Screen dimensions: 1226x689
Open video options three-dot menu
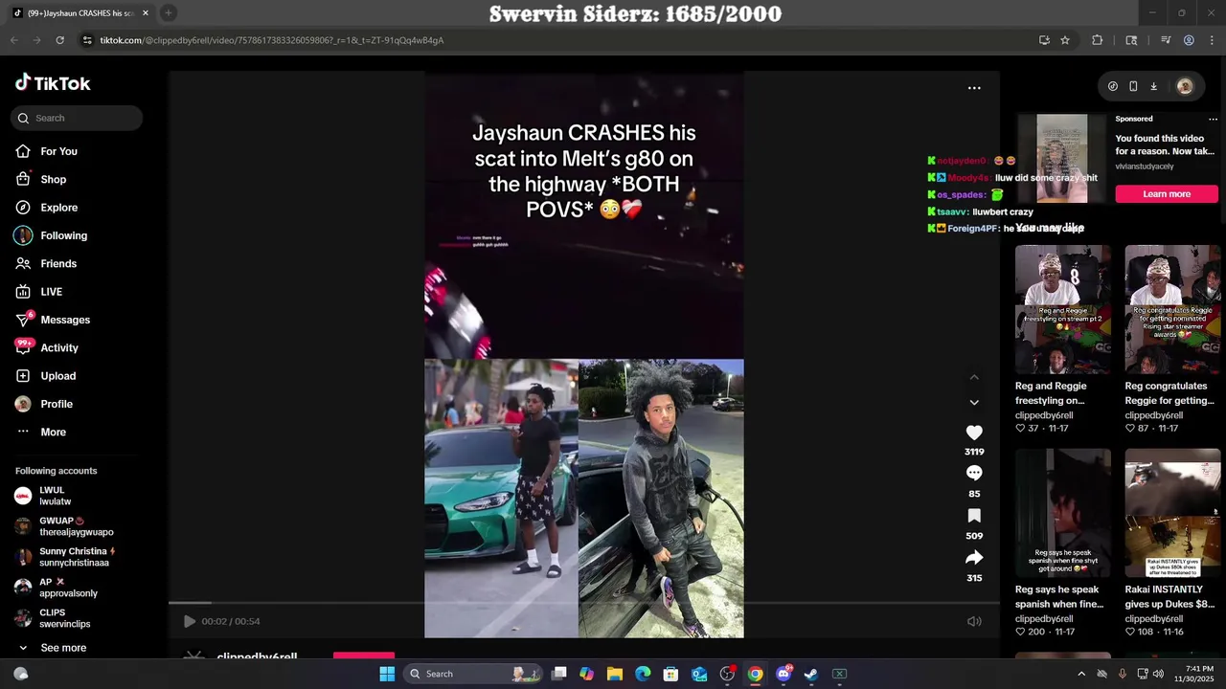974,88
